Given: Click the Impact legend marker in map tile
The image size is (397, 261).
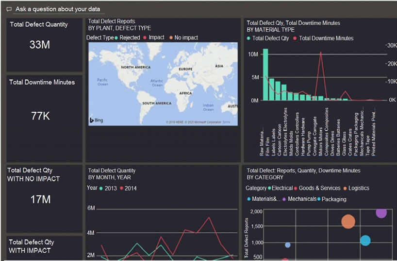Looking at the screenshot, I should pyautogui.click(x=145, y=37).
